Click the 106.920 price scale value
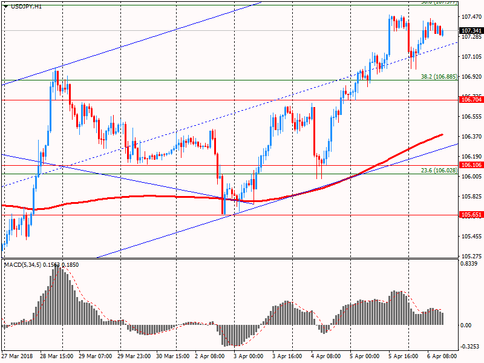The width and height of the screenshot is (484, 363). coord(471,77)
